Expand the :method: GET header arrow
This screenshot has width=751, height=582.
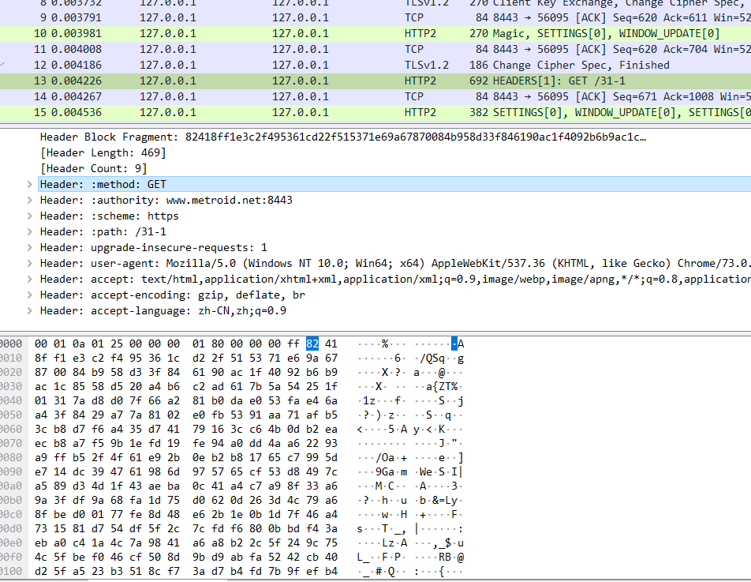[30, 184]
